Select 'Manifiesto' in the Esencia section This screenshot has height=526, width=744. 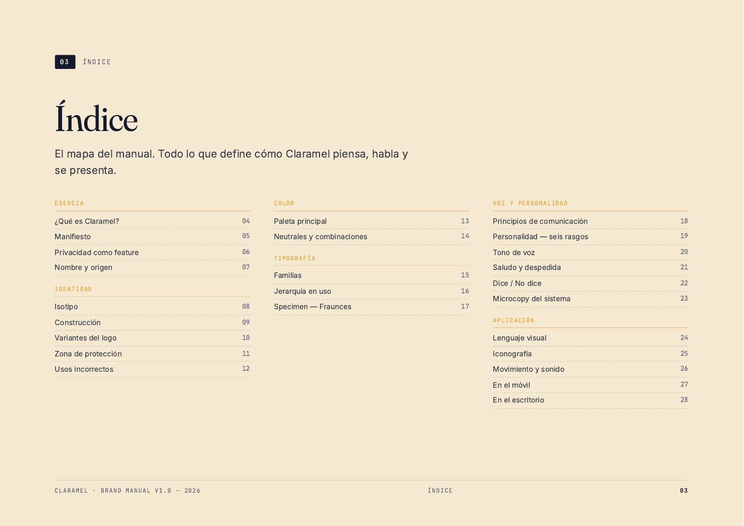pos(73,236)
